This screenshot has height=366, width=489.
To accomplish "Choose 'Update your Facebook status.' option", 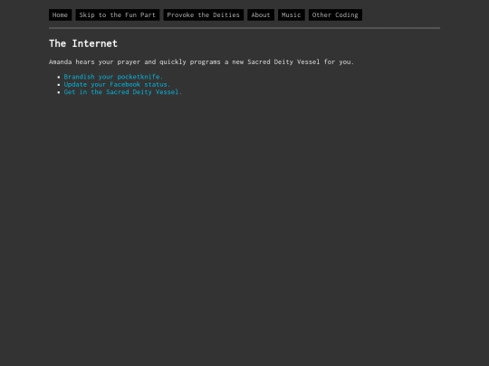I will click(117, 84).
